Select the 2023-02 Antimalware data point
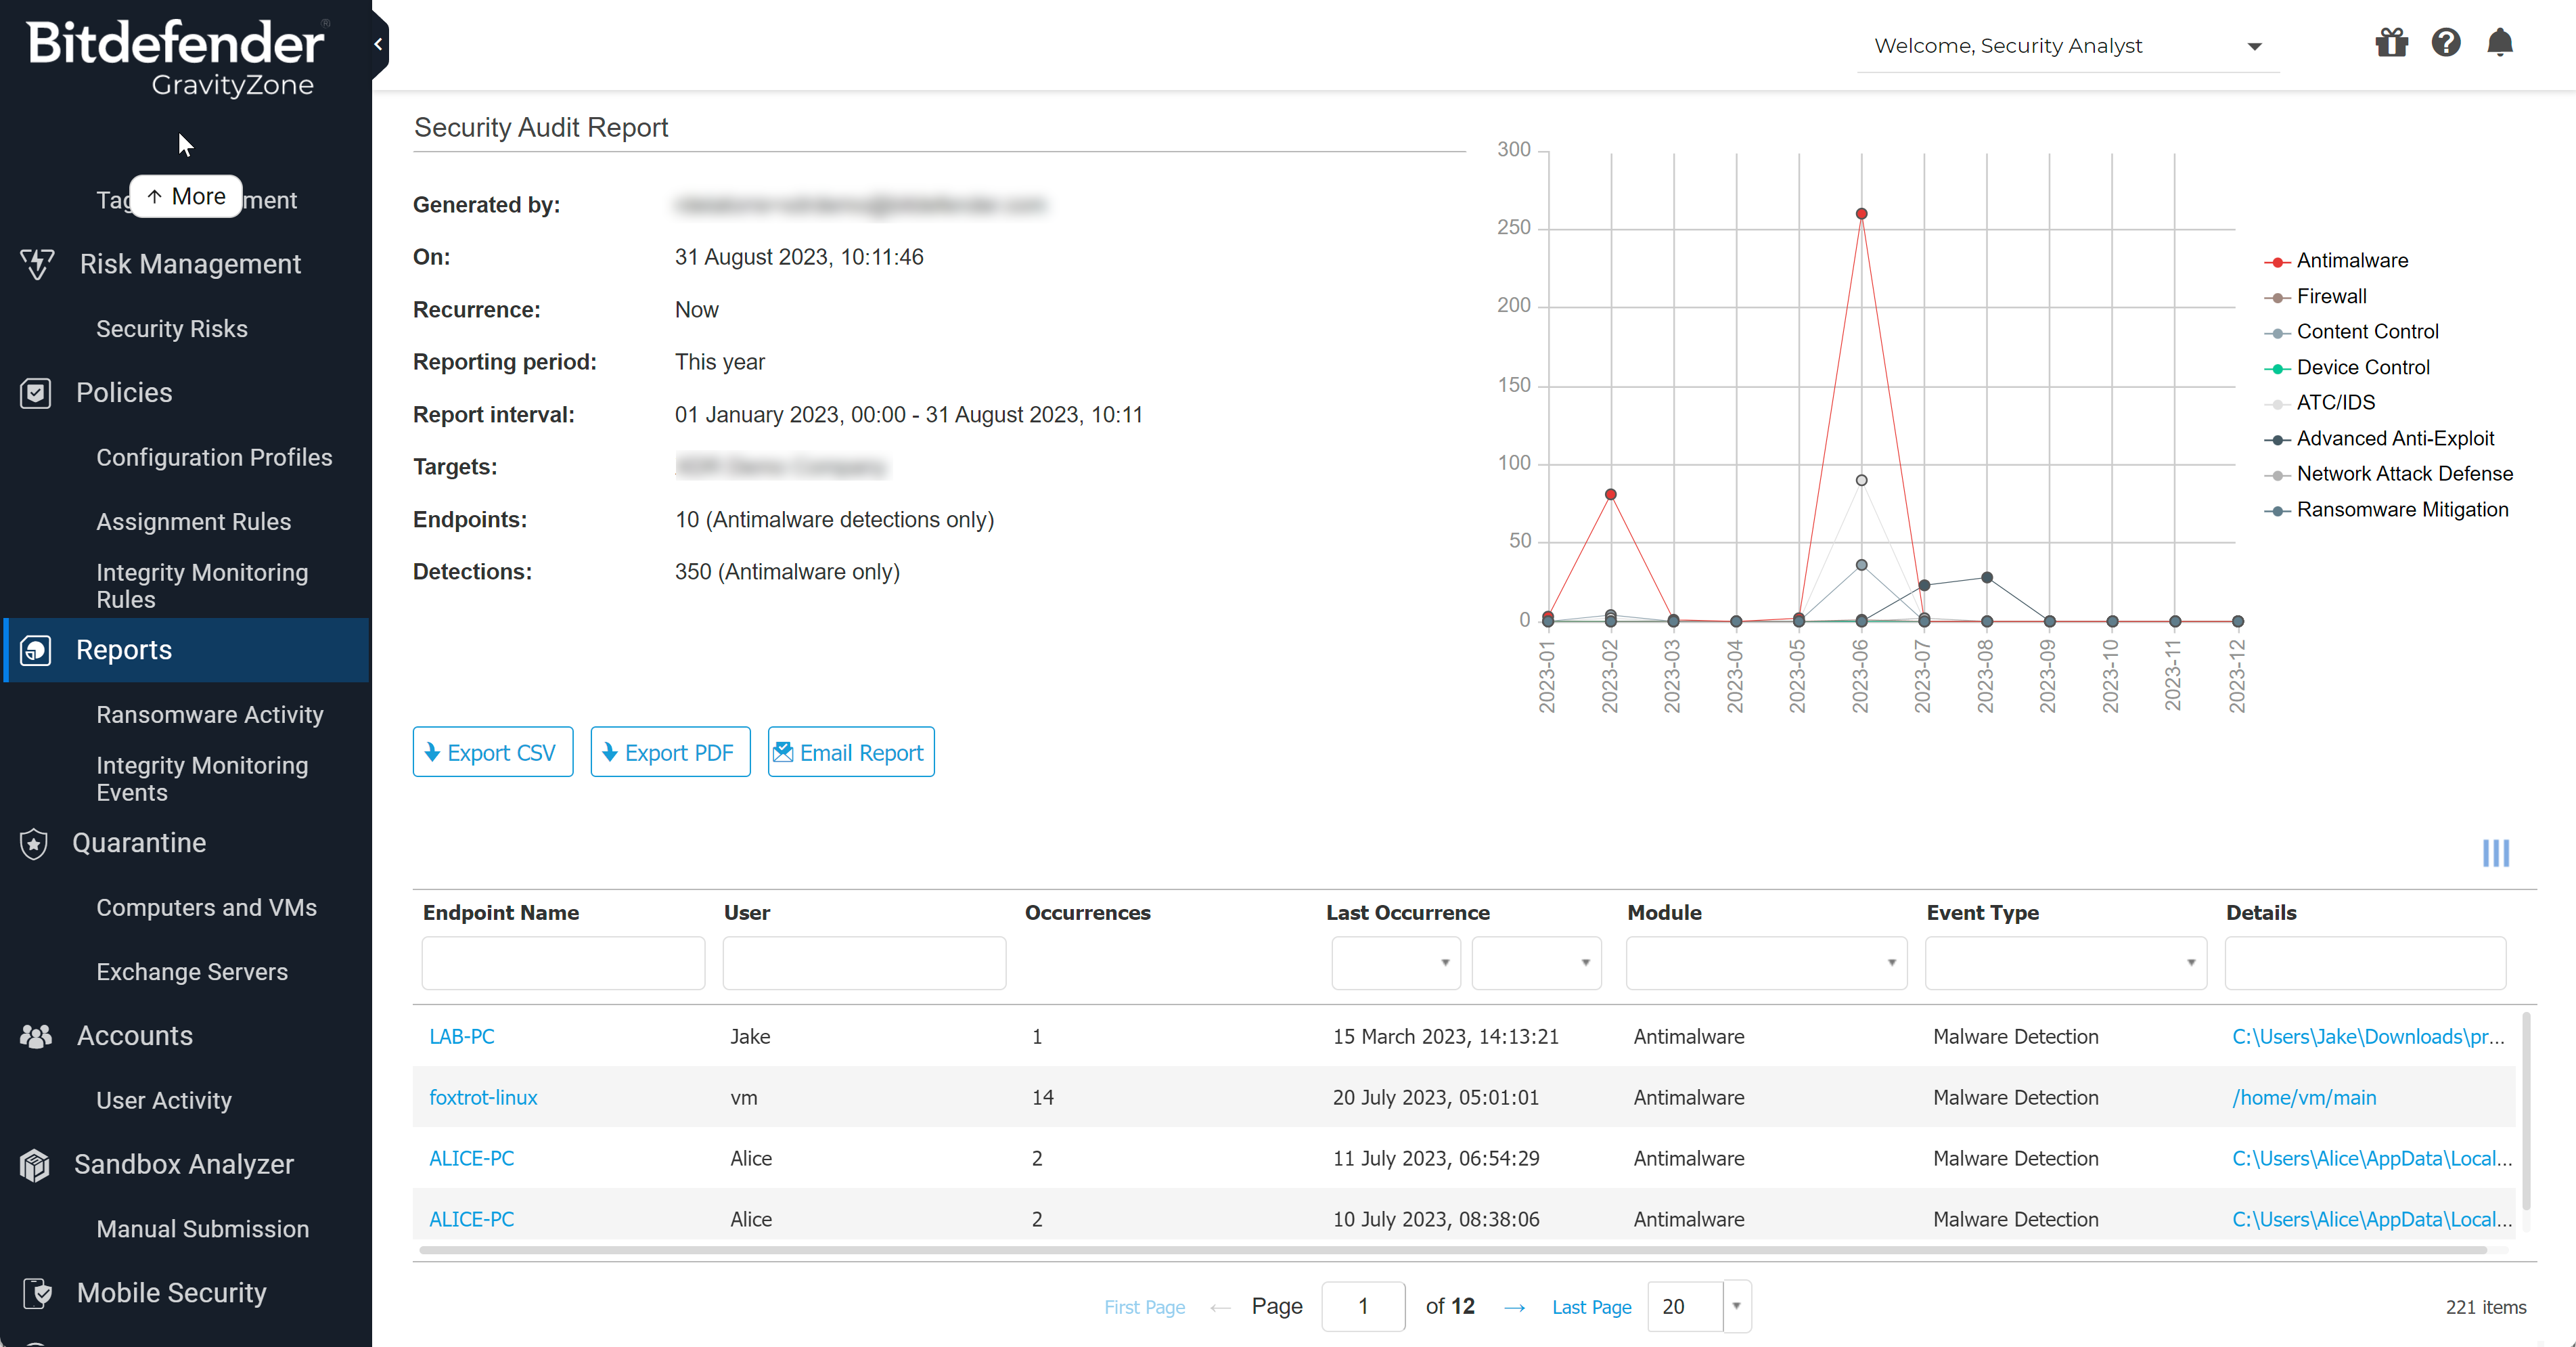This screenshot has height=1347, width=2576. tap(1610, 495)
